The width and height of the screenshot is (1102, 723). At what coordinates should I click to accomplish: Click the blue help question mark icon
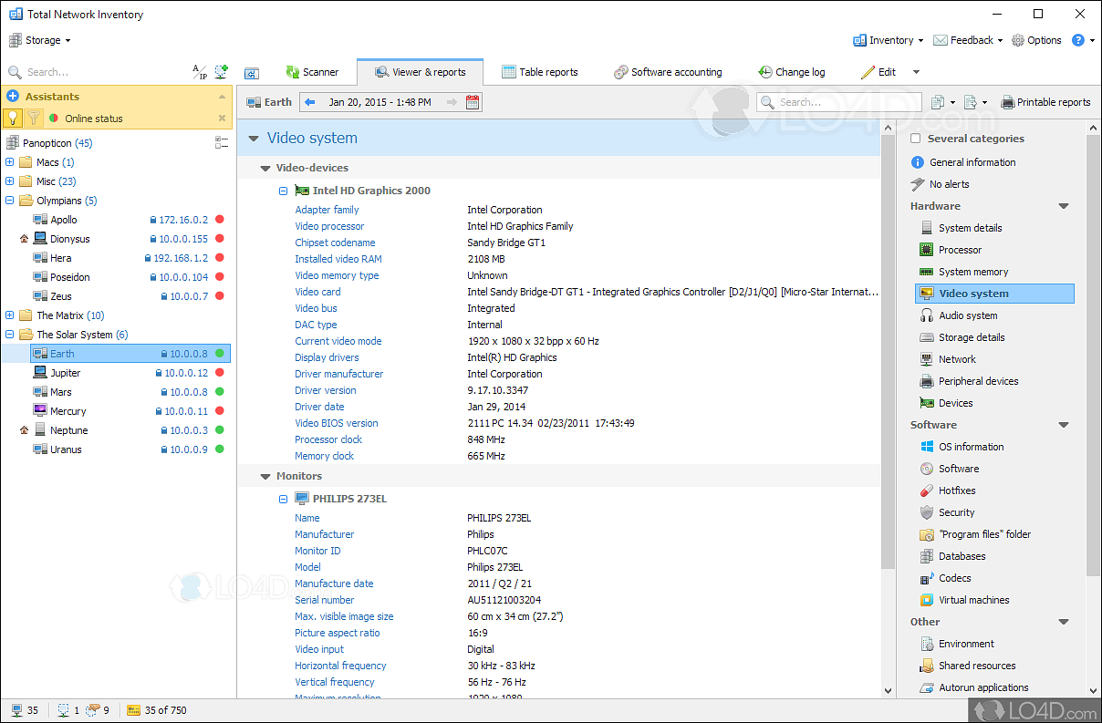click(x=1077, y=40)
